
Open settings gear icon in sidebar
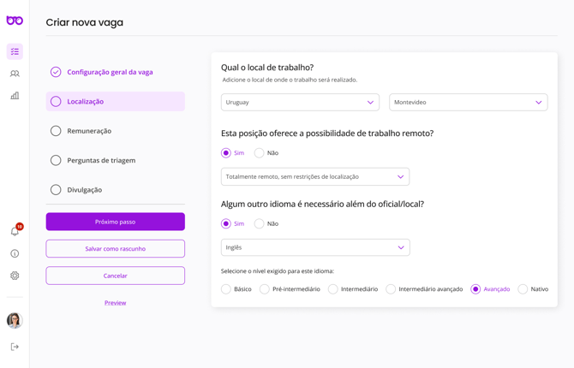(15, 276)
